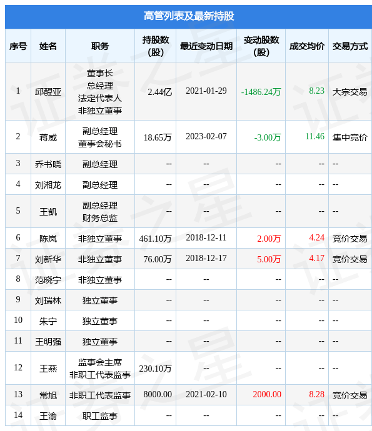Click the name 邱醒亚

click(48, 92)
